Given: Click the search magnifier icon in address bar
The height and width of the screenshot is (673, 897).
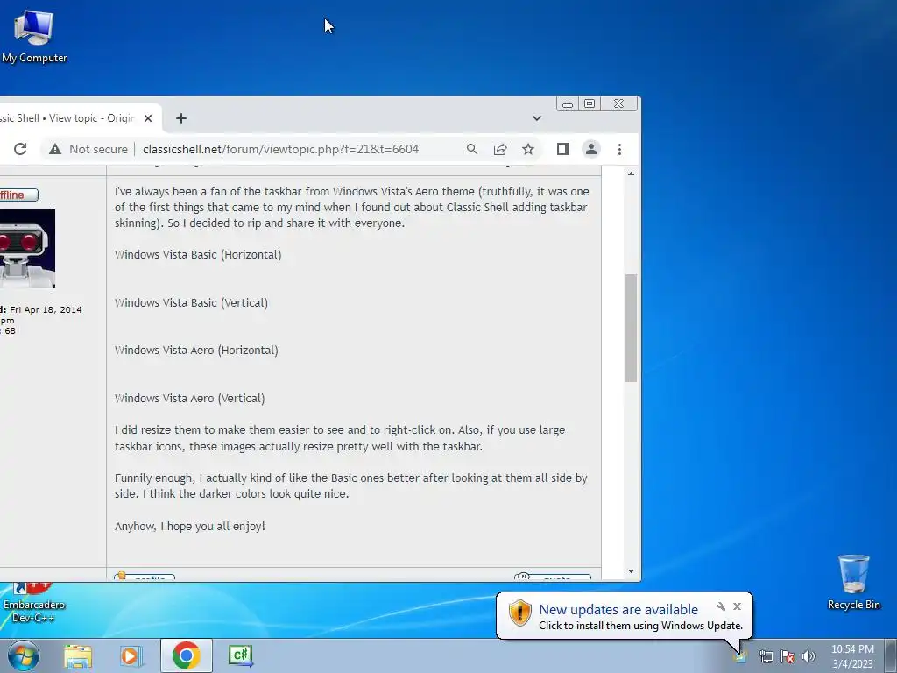Looking at the screenshot, I should point(472,149).
